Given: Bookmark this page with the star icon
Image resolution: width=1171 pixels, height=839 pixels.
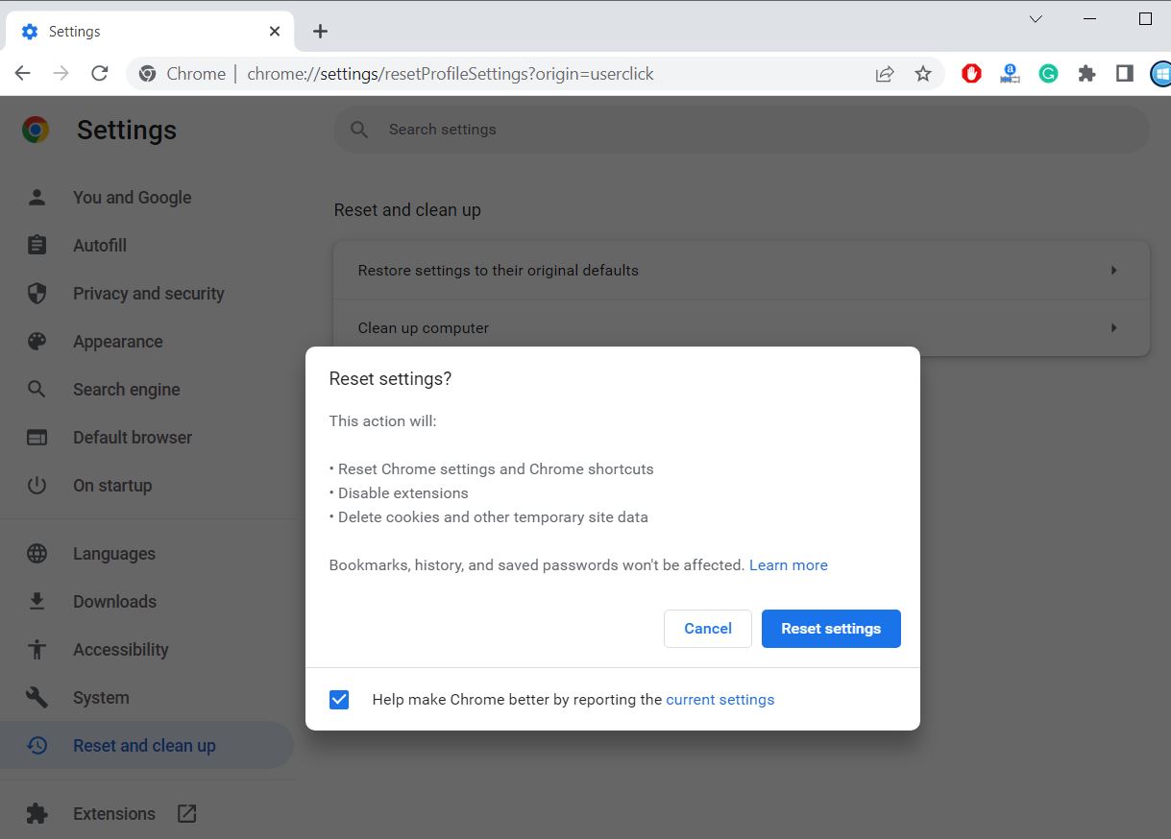Looking at the screenshot, I should pos(923,74).
